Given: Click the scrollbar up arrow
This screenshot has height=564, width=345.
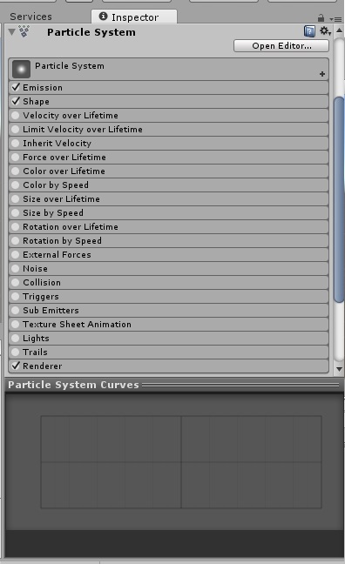Looking at the screenshot, I should point(339,31).
